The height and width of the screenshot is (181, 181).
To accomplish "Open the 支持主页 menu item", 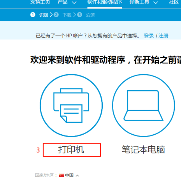I will coord(40,2).
